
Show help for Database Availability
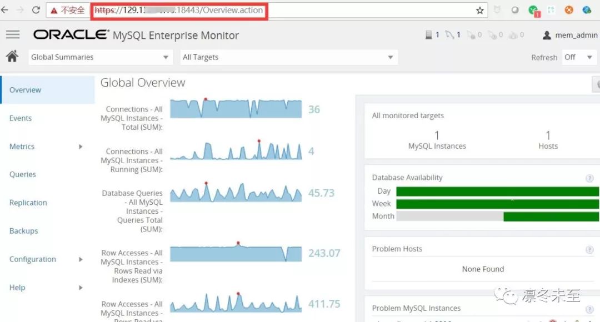pyautogui.click(x=589, y=178)
